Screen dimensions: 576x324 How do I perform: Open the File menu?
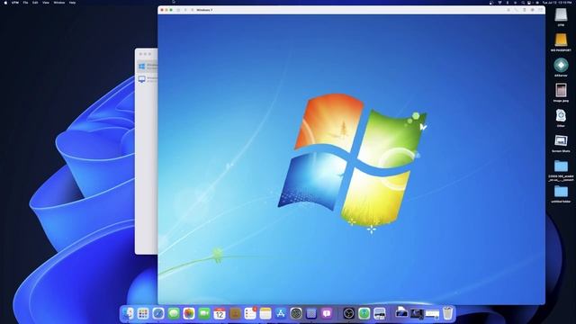pyautogui.click(x=25, y=3)
